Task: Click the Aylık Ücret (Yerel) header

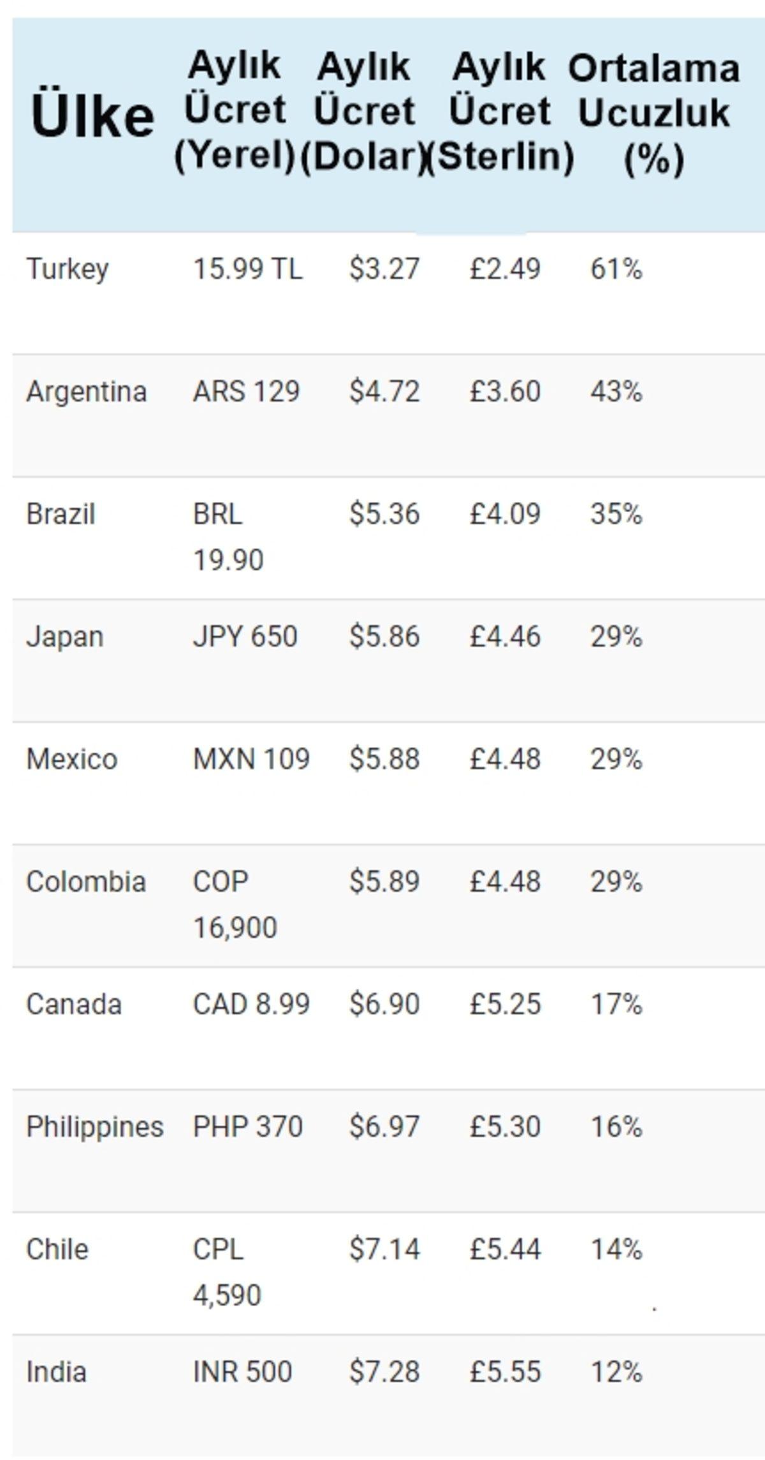Action: 235,110
